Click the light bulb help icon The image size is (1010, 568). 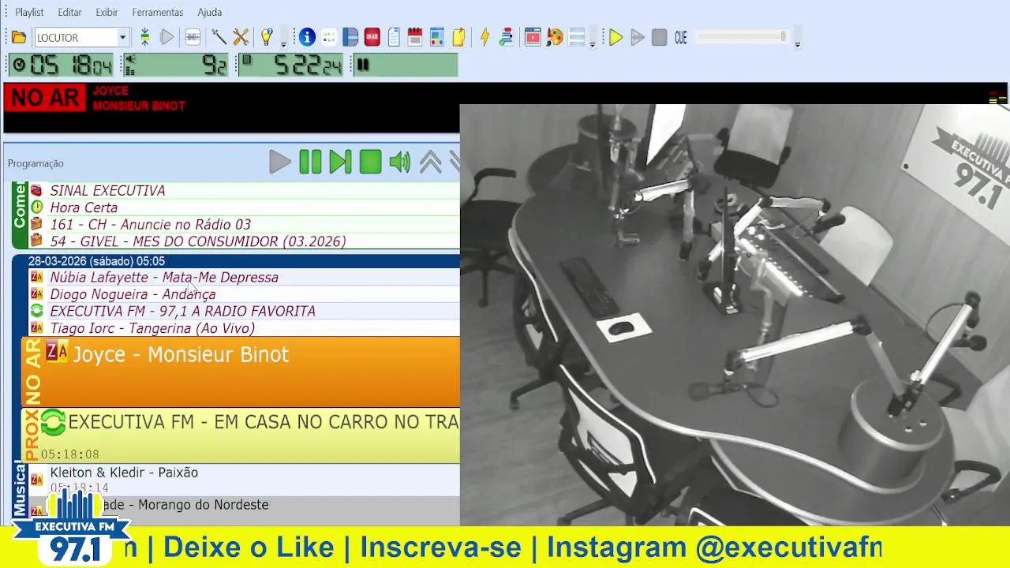coord(267,37)
